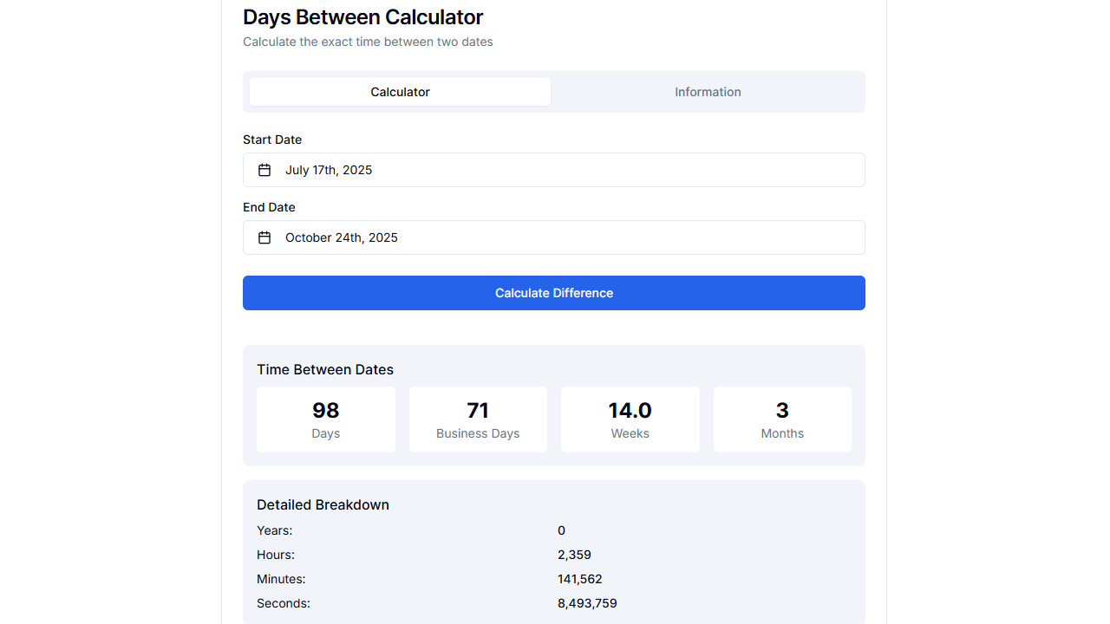
Task: Select the 98 Days result card
Action: (x=325, y=419)
